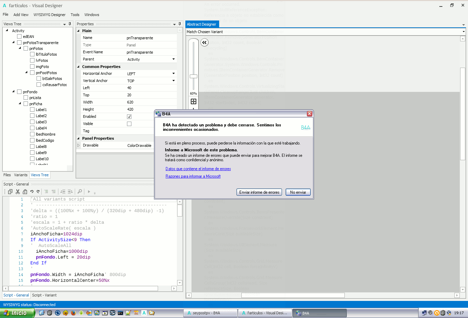The image size is (468, 318).
Task: Click the Paste icon in script toolbar
Action: 25,192
